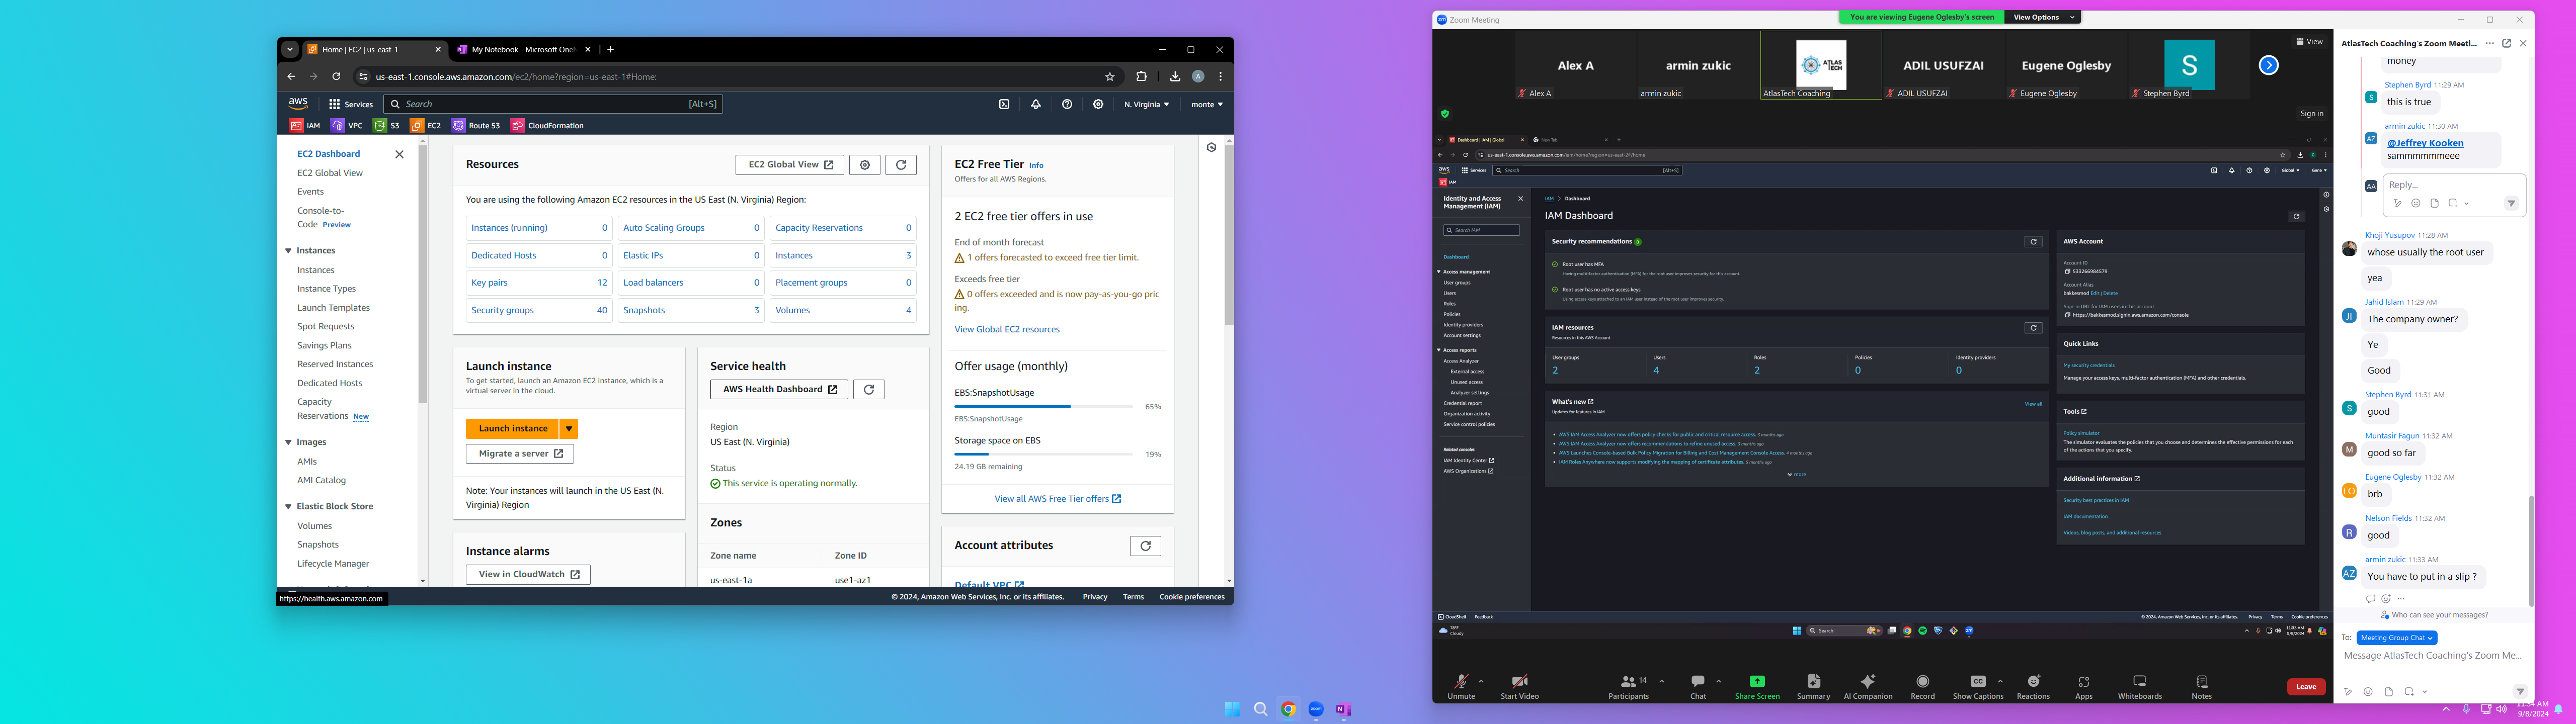This screenshot has height=724, width=2576.
Task: Expand Launch instance dropdown arrow
Action: coord(568,429)
